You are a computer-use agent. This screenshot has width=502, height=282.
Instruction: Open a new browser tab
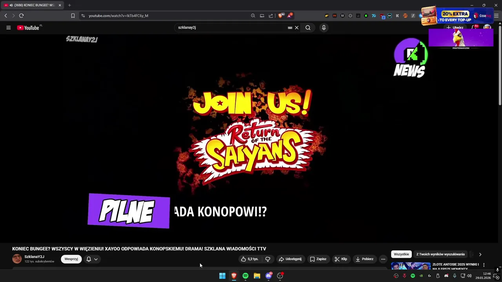click(x=69, y=5)
